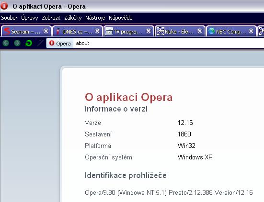Image resolution: width=264 pixels, height=202 pixels.
Task: Close the NEC Comp... tab
Action: pyautogui.click(x=251, y=31)
